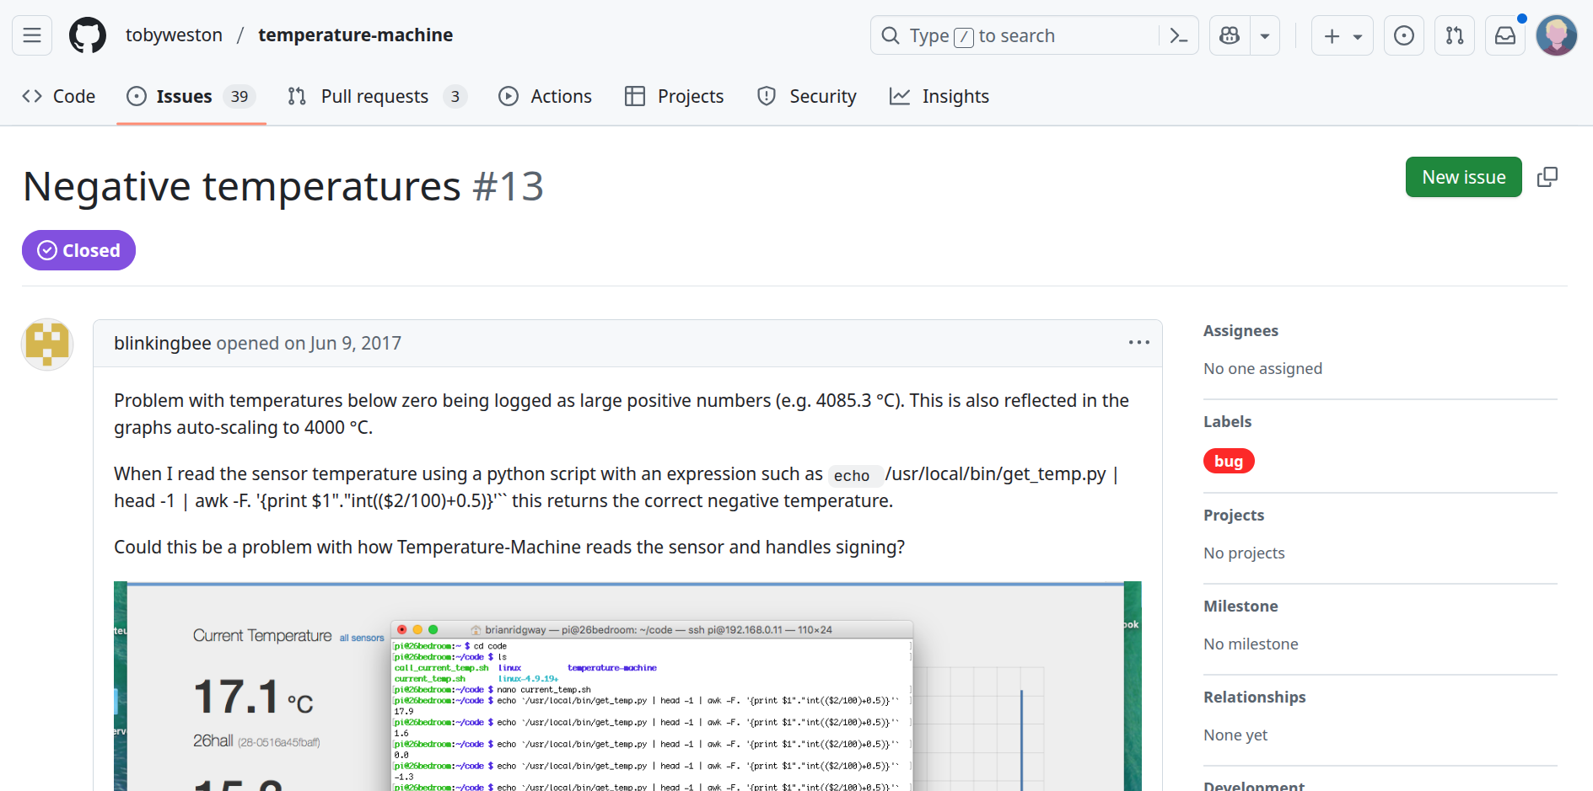This screenshot has height=791, width=1593.
Task: Click the New issue button
Action: [1463, 177]
